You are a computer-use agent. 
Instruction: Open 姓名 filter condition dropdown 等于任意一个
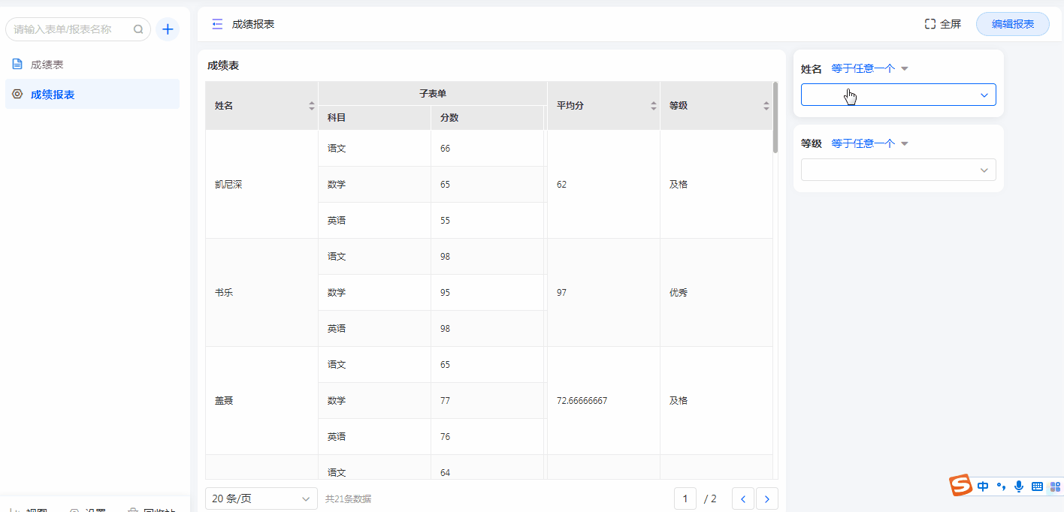(x=869, y=68)
